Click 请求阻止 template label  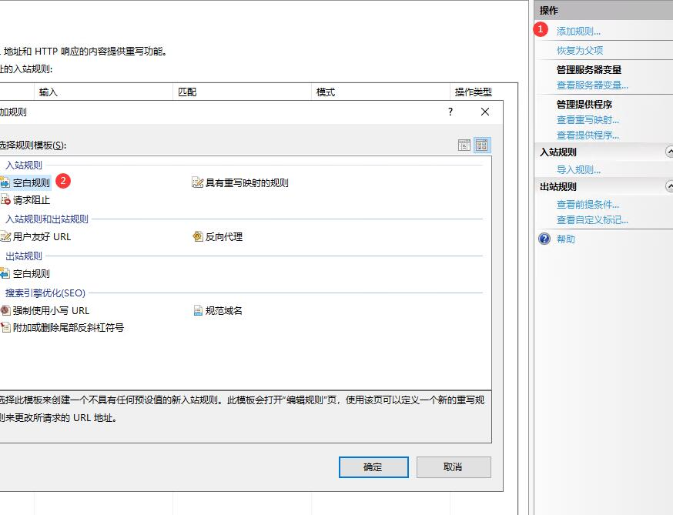pyautogui.click(x=32, y=200)
